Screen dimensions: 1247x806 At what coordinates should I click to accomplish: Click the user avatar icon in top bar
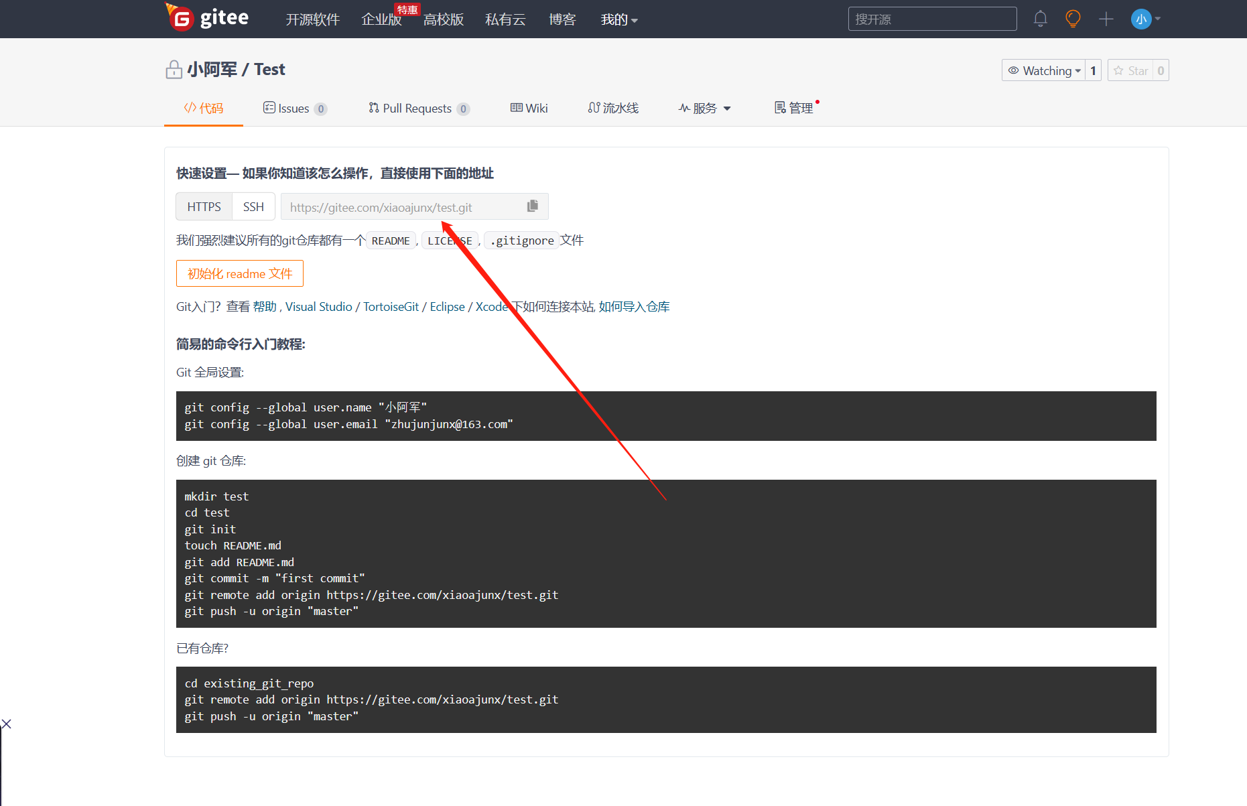[x=1141, y=19]
